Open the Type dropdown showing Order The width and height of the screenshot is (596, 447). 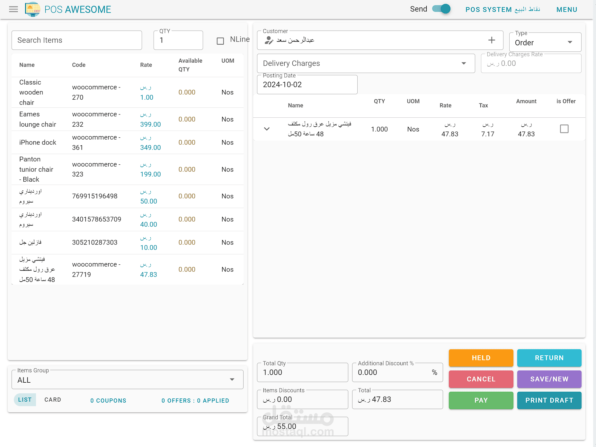click(x=570, y=42)
